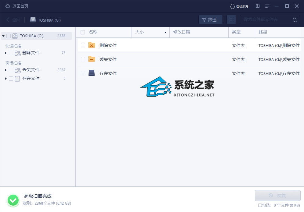Check the TOSHIBA (G:) checkbox in sidebar
Screen dimensions: 304x212
[x=9, y=36]
